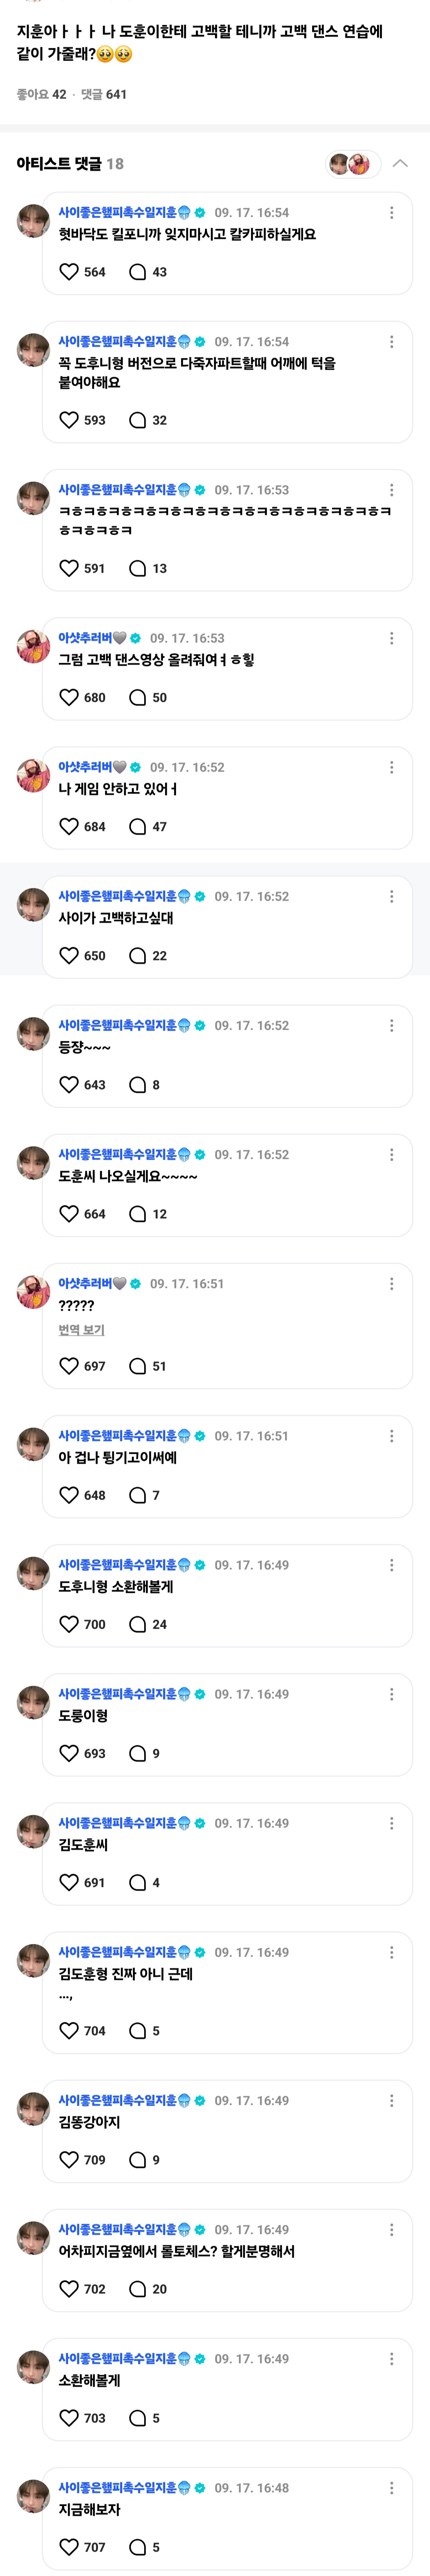The height and width of the screenshot is (2576, 430).
Task: Open replies on comment '나 게임 안하고 있어ㅓ'
Action: [x=138, y=827]
